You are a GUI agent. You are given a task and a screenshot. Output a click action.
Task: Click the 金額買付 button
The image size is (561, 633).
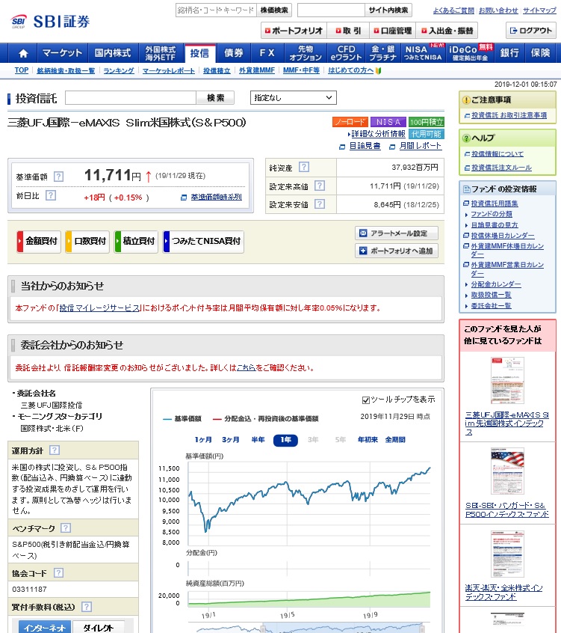[38, 242]
